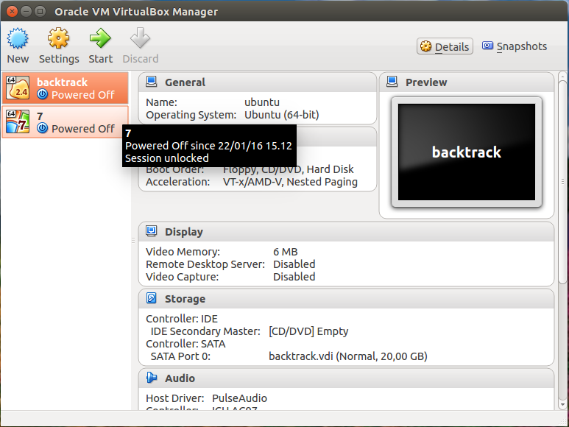The width and height of the screenshot is (569, 427).
Task: Click the Snapshots camera icon
Action: (487, 46)
